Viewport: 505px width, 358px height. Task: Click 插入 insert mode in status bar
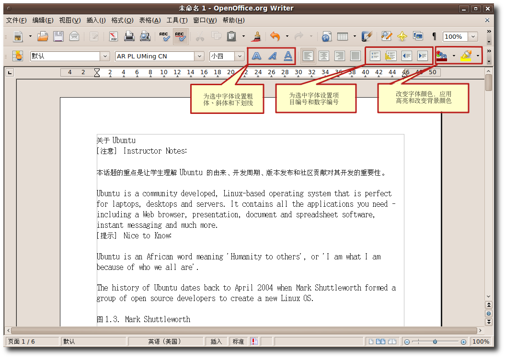[x=216, y=342]
